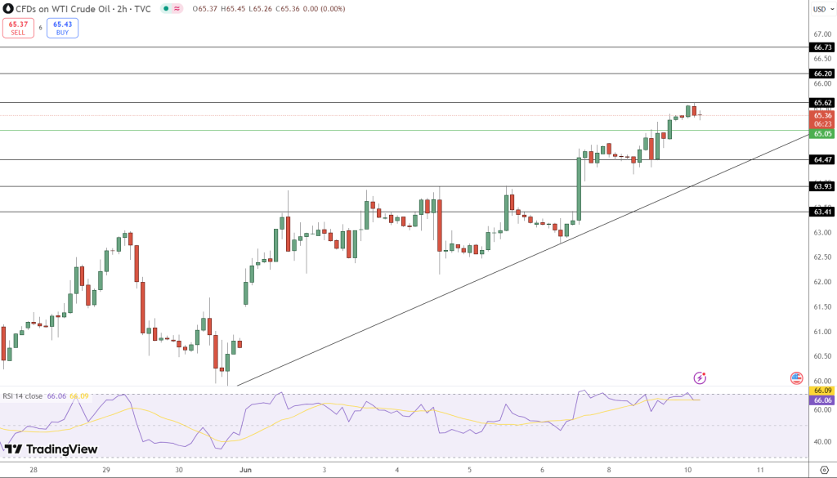Viewport: 837px width, 478px height.
Task: Click the pink approximate-data indicator icon
Action: 177,9
